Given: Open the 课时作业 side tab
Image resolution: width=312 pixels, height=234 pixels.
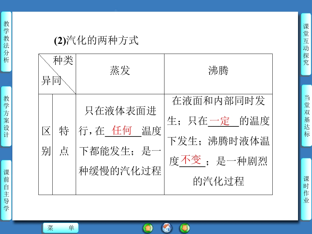Looking at the screenshot, I should pos(306,189).
